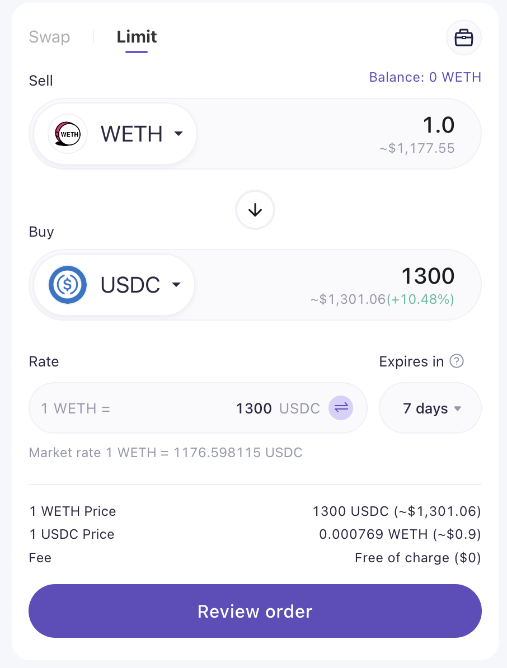507x668 pixels.
Task: Invert the rate direction toggle
Action: coord(341,408)
